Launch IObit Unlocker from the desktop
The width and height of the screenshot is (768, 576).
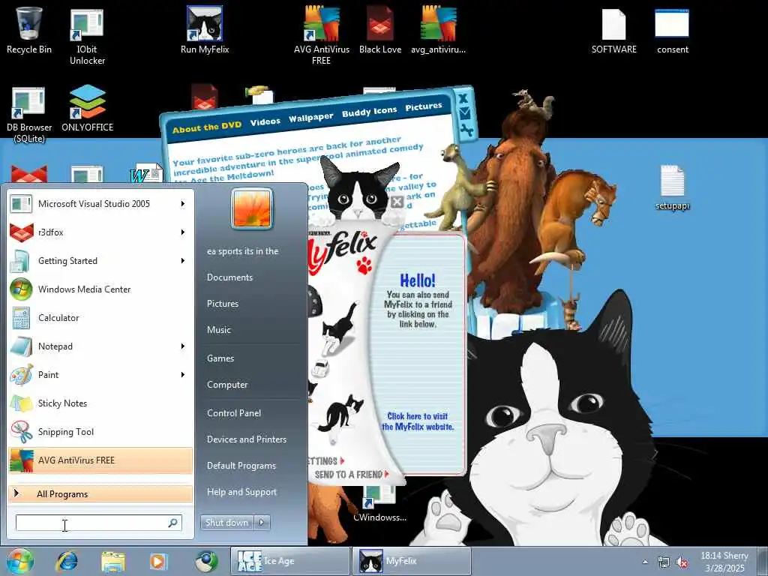click(87, 37)
